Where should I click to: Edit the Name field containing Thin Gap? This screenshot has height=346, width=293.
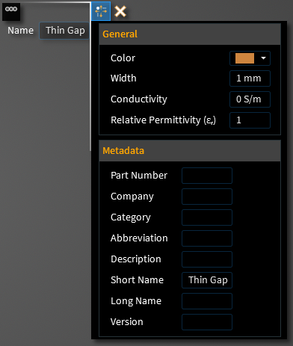point(64,31)
